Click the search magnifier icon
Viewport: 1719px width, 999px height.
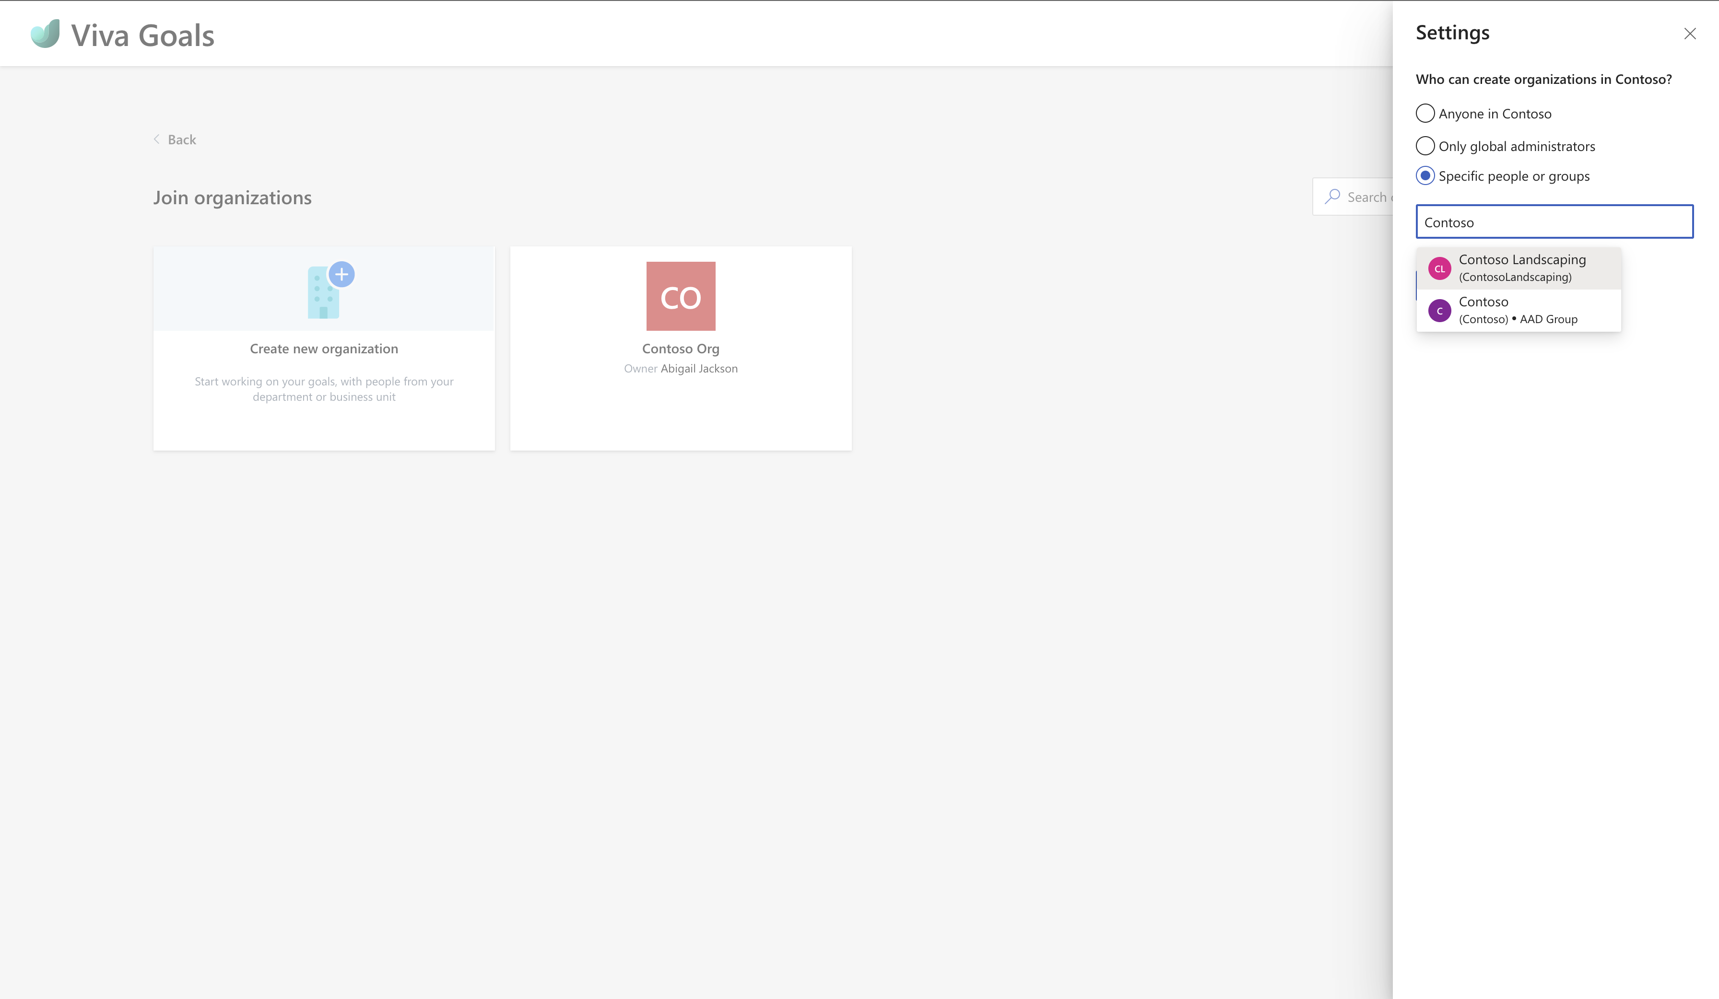coord(1332,197)
